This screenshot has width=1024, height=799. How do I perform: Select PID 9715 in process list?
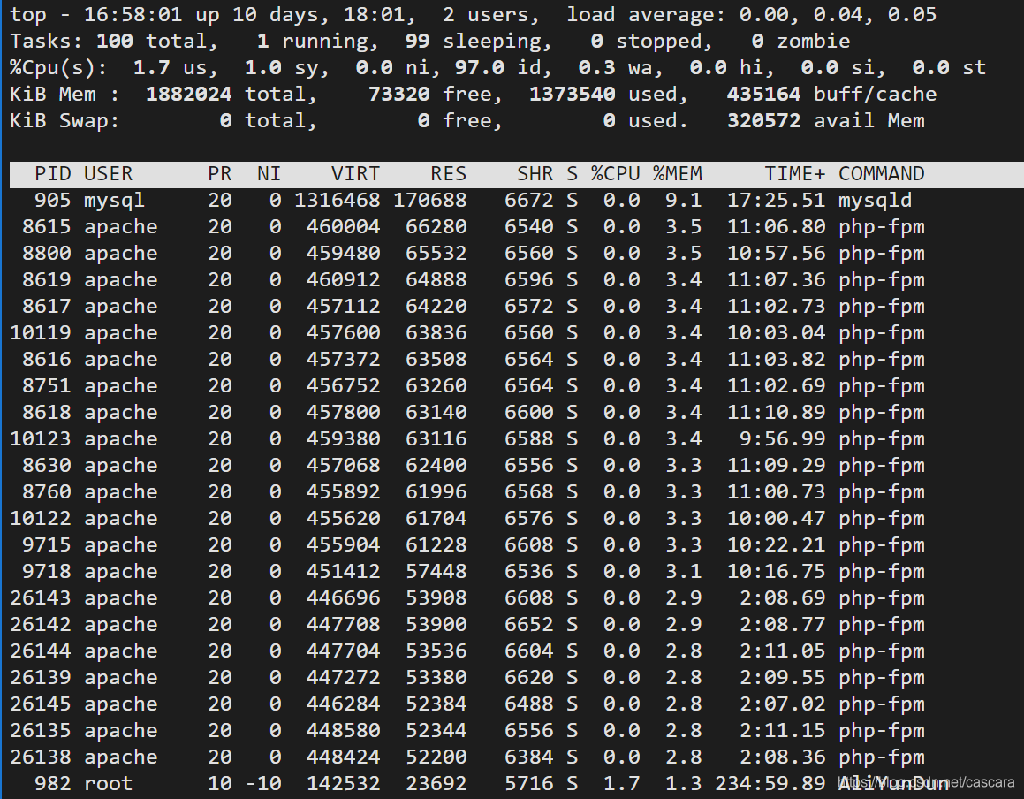pyautogui.click(x=46, y=544)
